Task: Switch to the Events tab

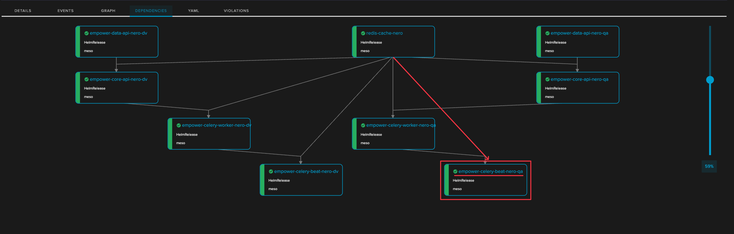Action: click(x=66, y=11)
